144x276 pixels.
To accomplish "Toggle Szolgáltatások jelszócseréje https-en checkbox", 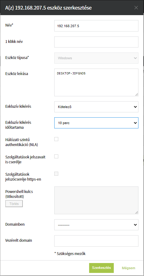I will tap(56, 174).
